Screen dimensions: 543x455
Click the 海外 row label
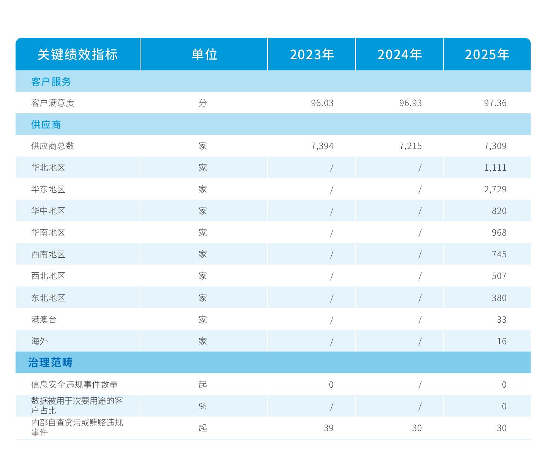click(x=39, y=341)
